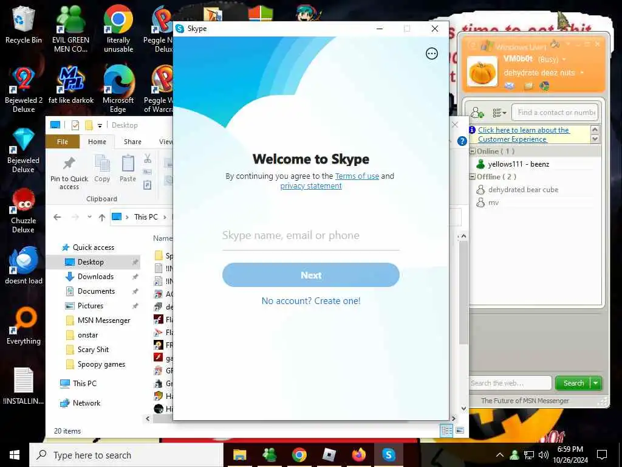Image resolution: width=622 pixels, height=467 pixels.
Task: Select the EVIL GREEN MEN desktop shortcut
Action: point(71,29)
